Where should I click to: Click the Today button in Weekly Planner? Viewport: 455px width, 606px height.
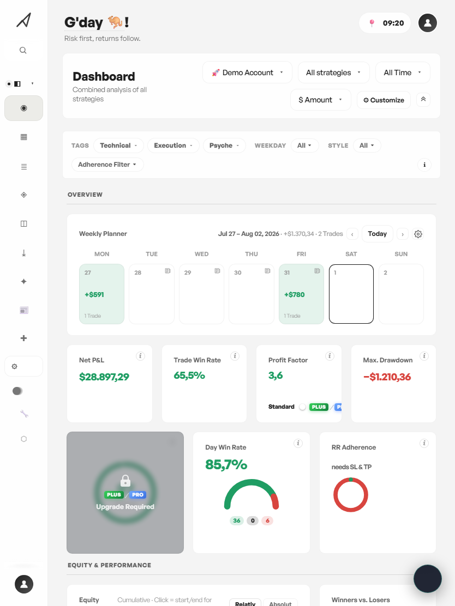[377, 234]
